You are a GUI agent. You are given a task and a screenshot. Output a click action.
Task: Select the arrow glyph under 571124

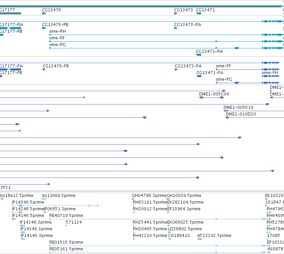pyautogui.click(x=67, y=226)
